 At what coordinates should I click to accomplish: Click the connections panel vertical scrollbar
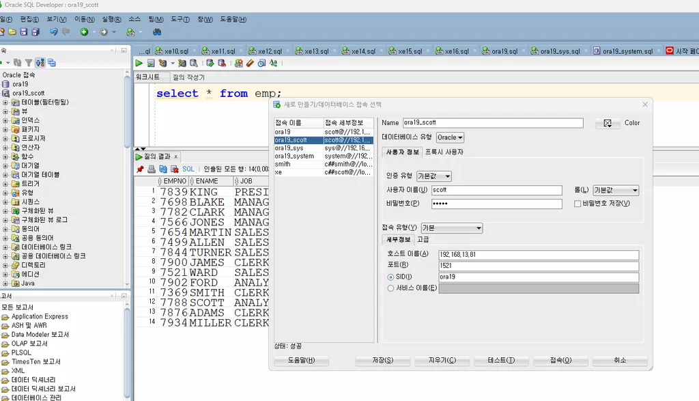coord(127,178)
